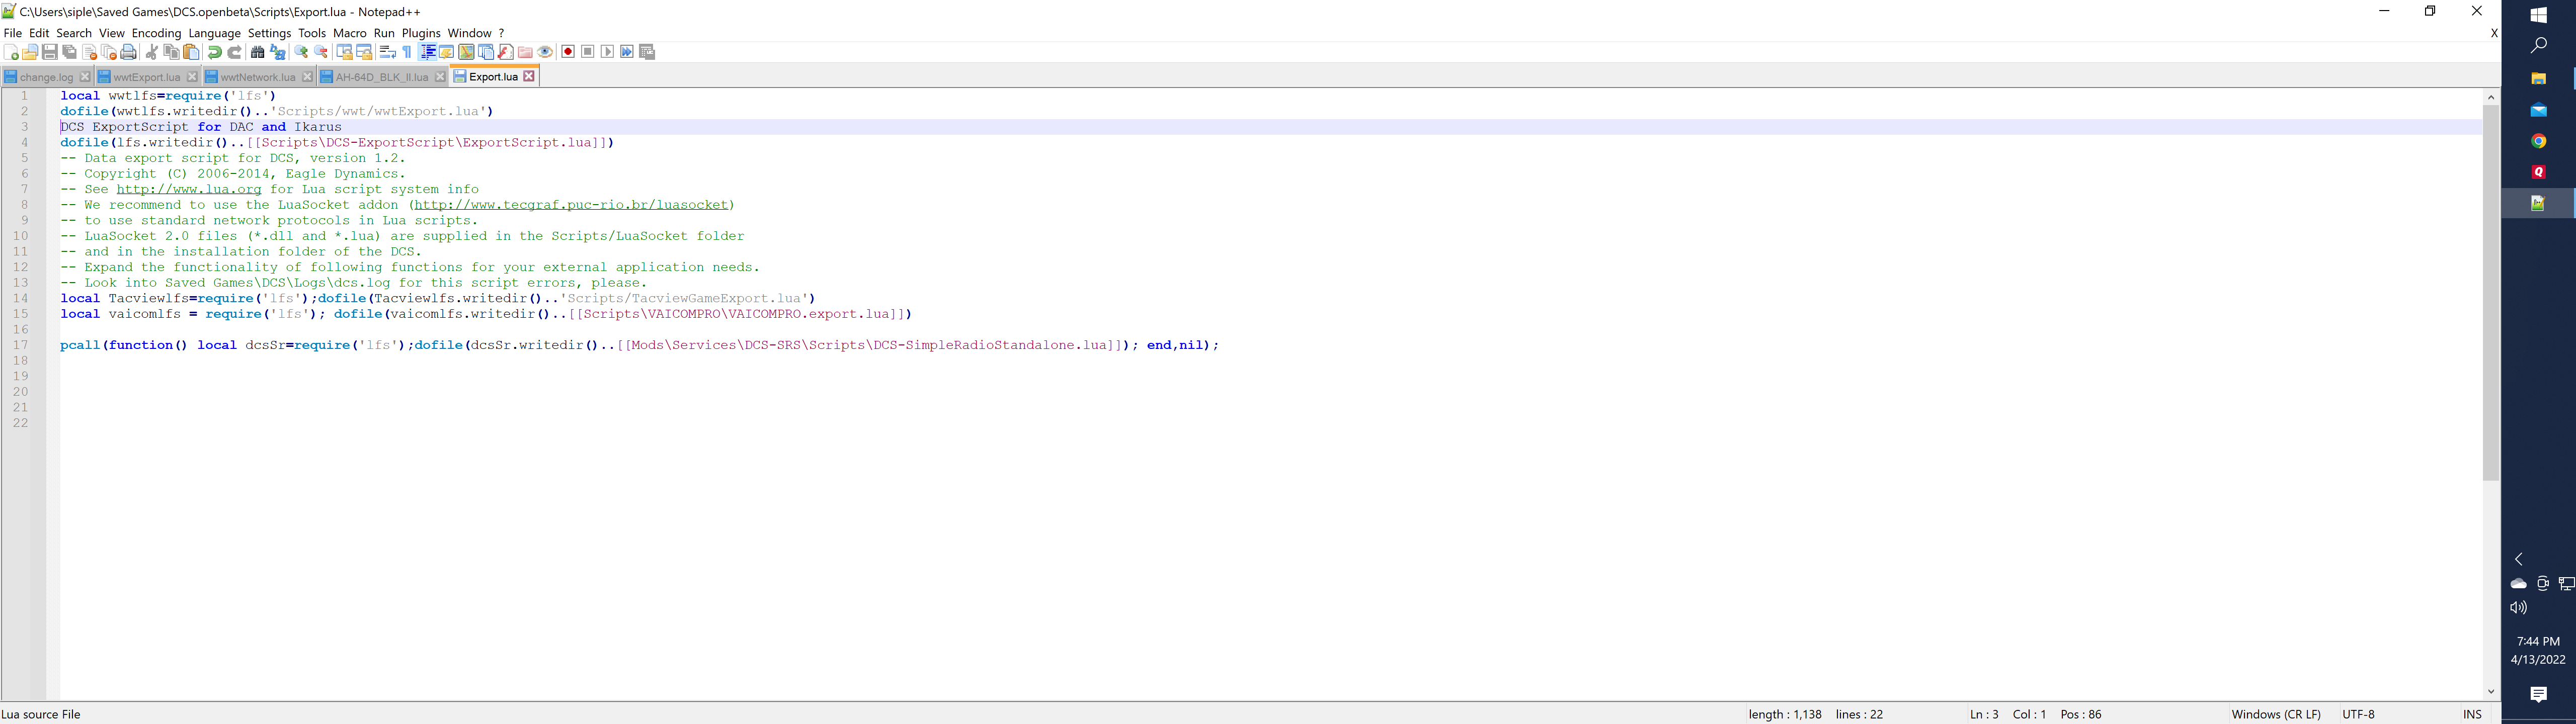Close the change.log tab
Image resolution: width=2576 pixels, height=724 pixels.
(x=85, y=77)
